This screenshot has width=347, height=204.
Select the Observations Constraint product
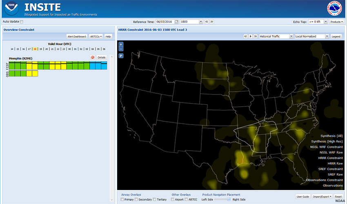click(x=325, y=180)
